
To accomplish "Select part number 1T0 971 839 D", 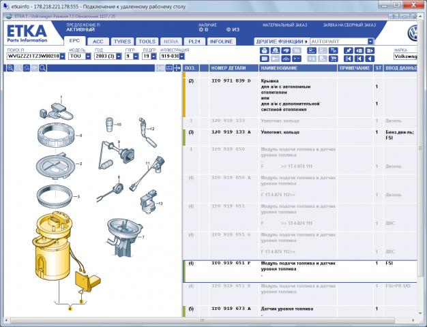I will point(231,81).
